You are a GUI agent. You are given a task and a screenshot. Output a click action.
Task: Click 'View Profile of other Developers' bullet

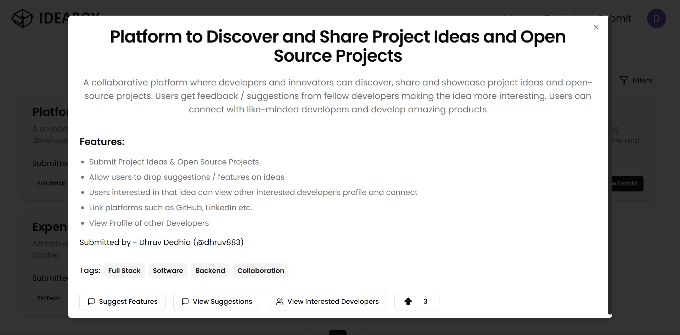click(x=149, y=223)
